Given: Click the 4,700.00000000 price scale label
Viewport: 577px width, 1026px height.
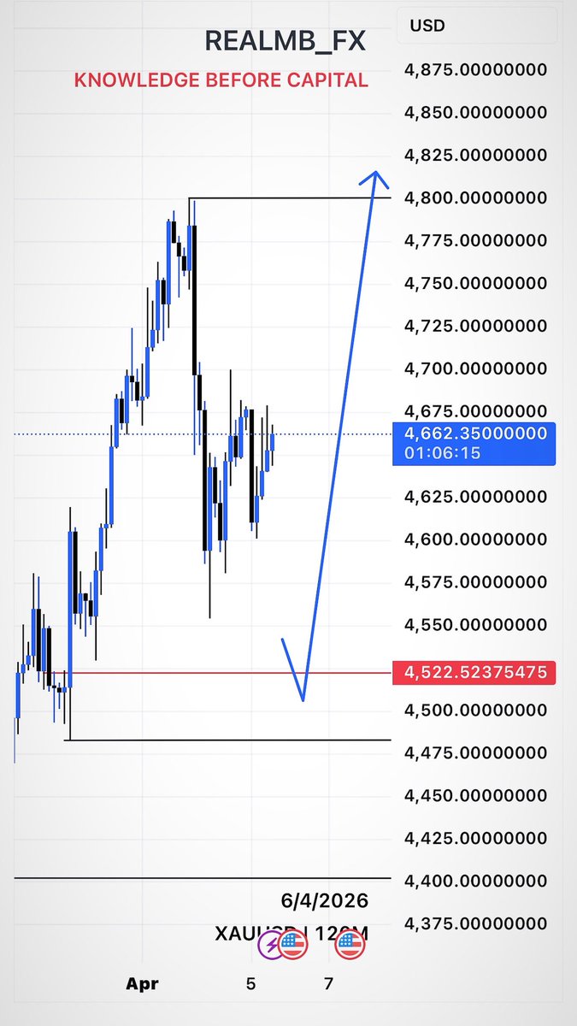Looking at the screenshot, I should (475, 369).
